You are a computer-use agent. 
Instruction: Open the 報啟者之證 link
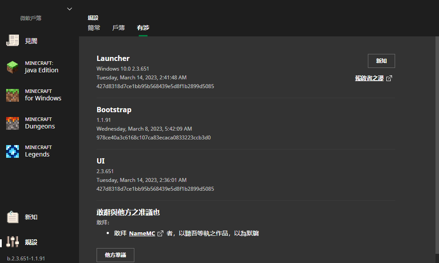click(369, 78)
